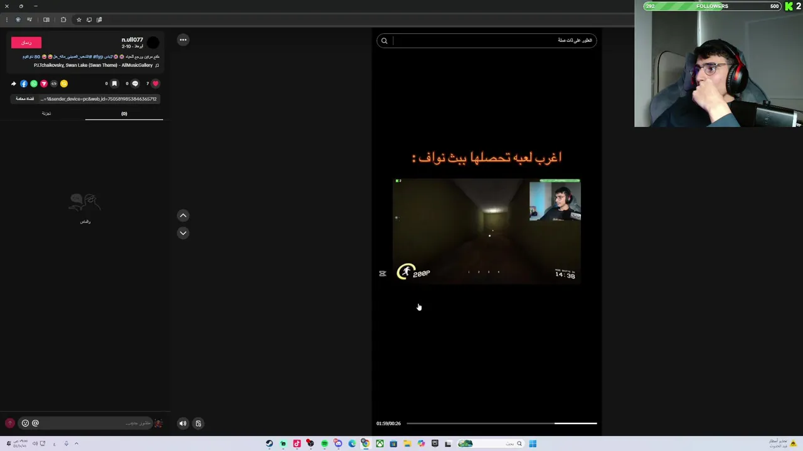803x451 pixels.
Task: Click the taskbar search box
Action: pos(491,443)
